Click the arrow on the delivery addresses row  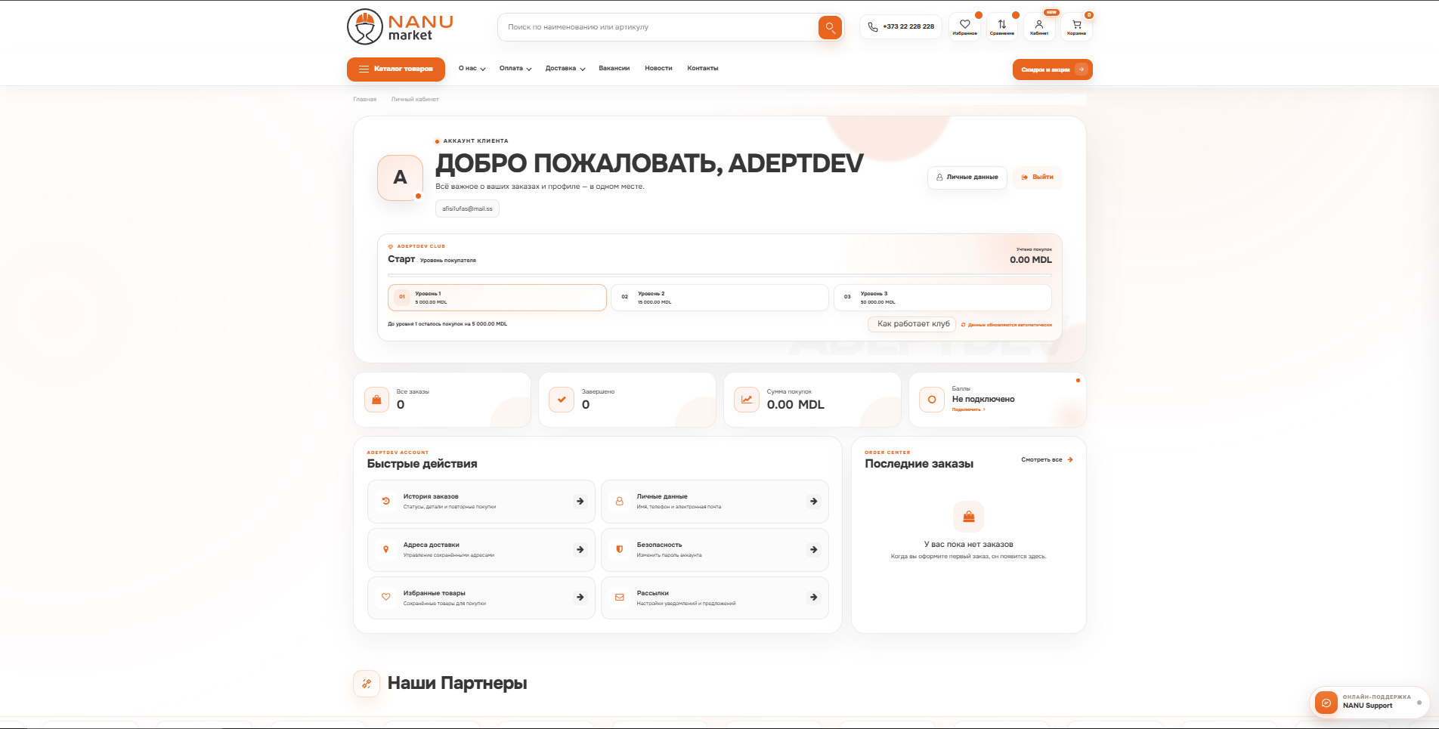tap(580, 549)
